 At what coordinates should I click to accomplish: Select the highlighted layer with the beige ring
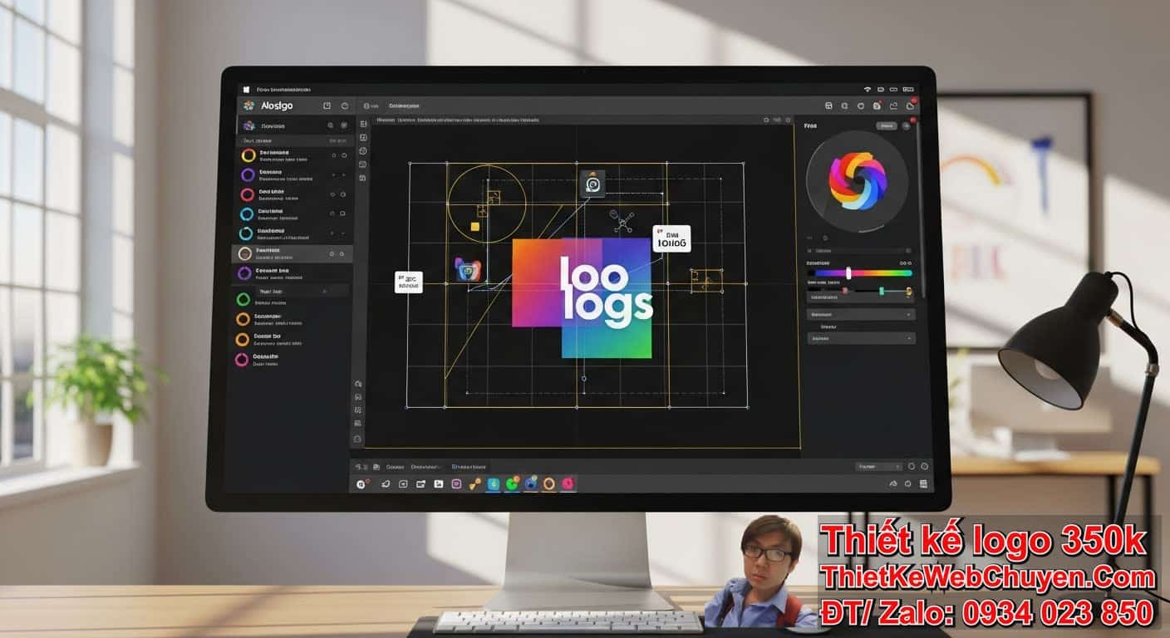click(291, 253)
